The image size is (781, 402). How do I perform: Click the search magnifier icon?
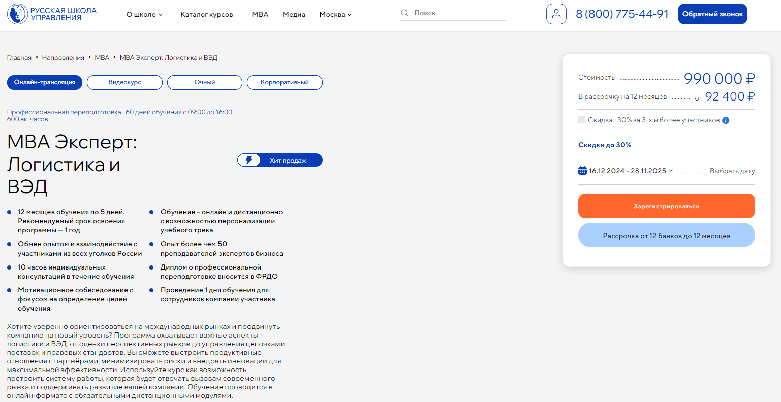tap(404, 13)
